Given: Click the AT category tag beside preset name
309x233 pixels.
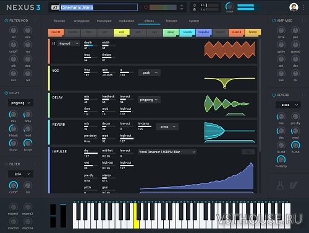Looking at the screenshot, I should [55, 7].
